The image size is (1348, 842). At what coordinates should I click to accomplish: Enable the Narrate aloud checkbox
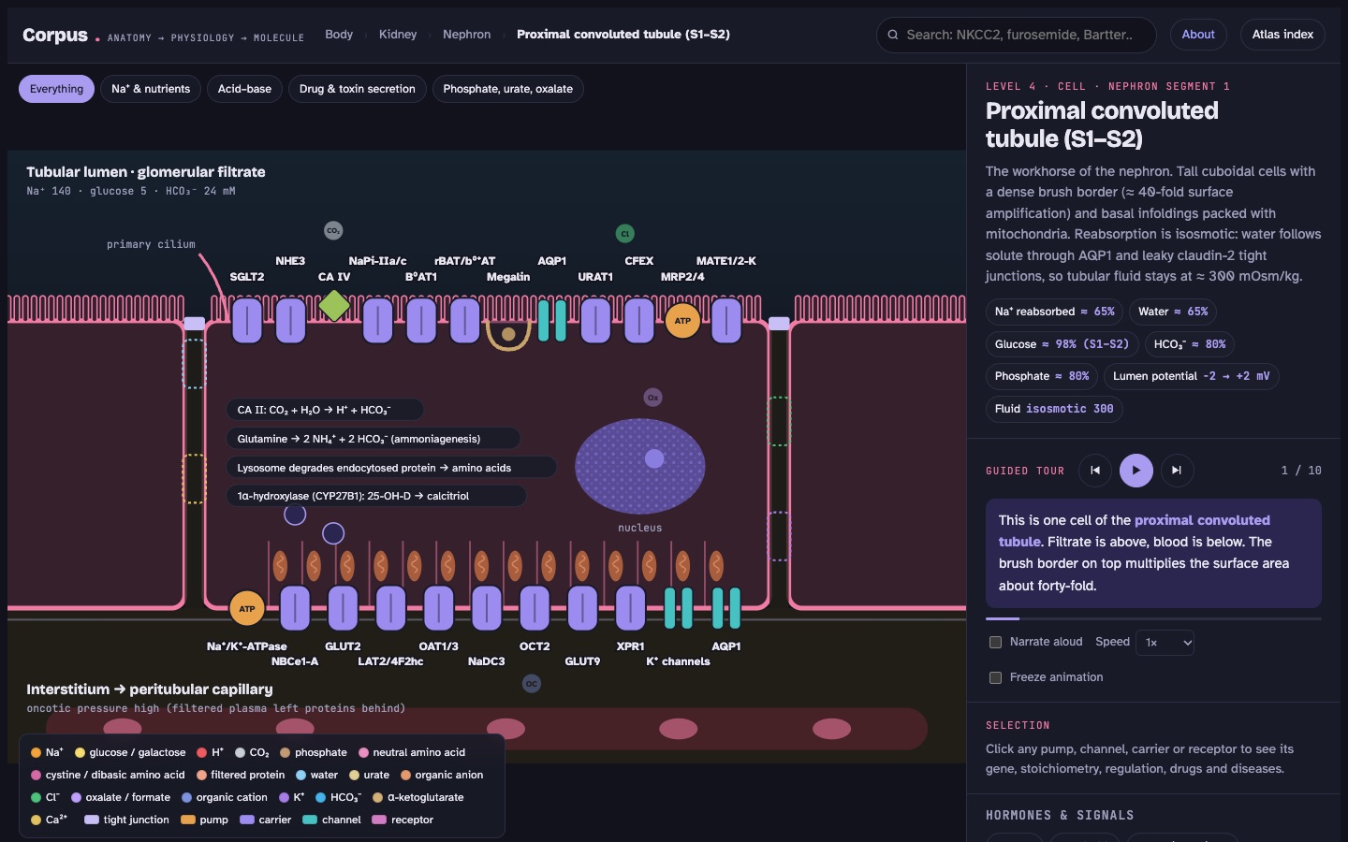[x=996, y=642]
